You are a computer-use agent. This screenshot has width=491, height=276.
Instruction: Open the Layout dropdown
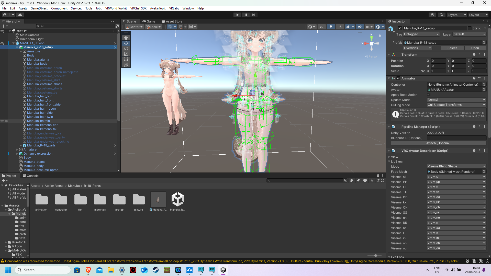pos(478,15)
